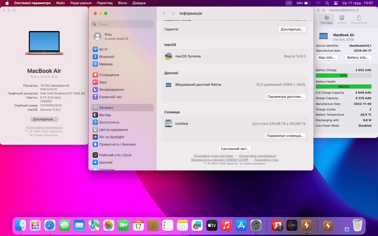Launch Safari from the Dock
Screen dimensions: 378x236
pos(50,226)
